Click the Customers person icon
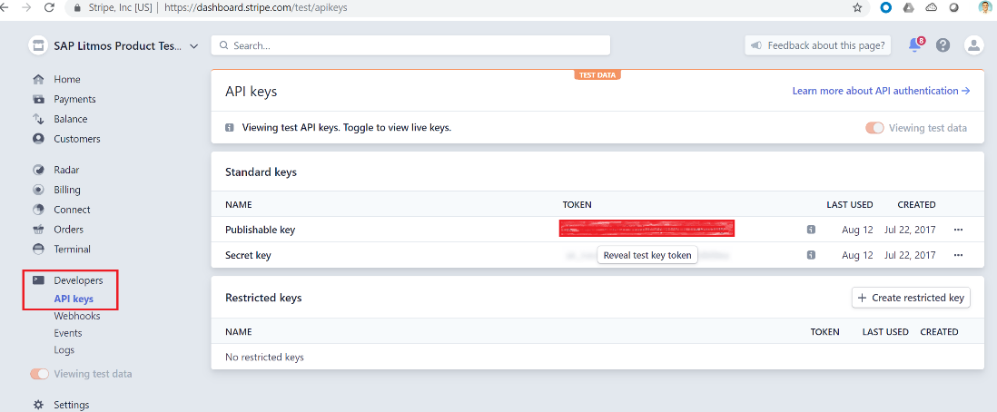This screenshot has width=997, height=412. point(39,139)
